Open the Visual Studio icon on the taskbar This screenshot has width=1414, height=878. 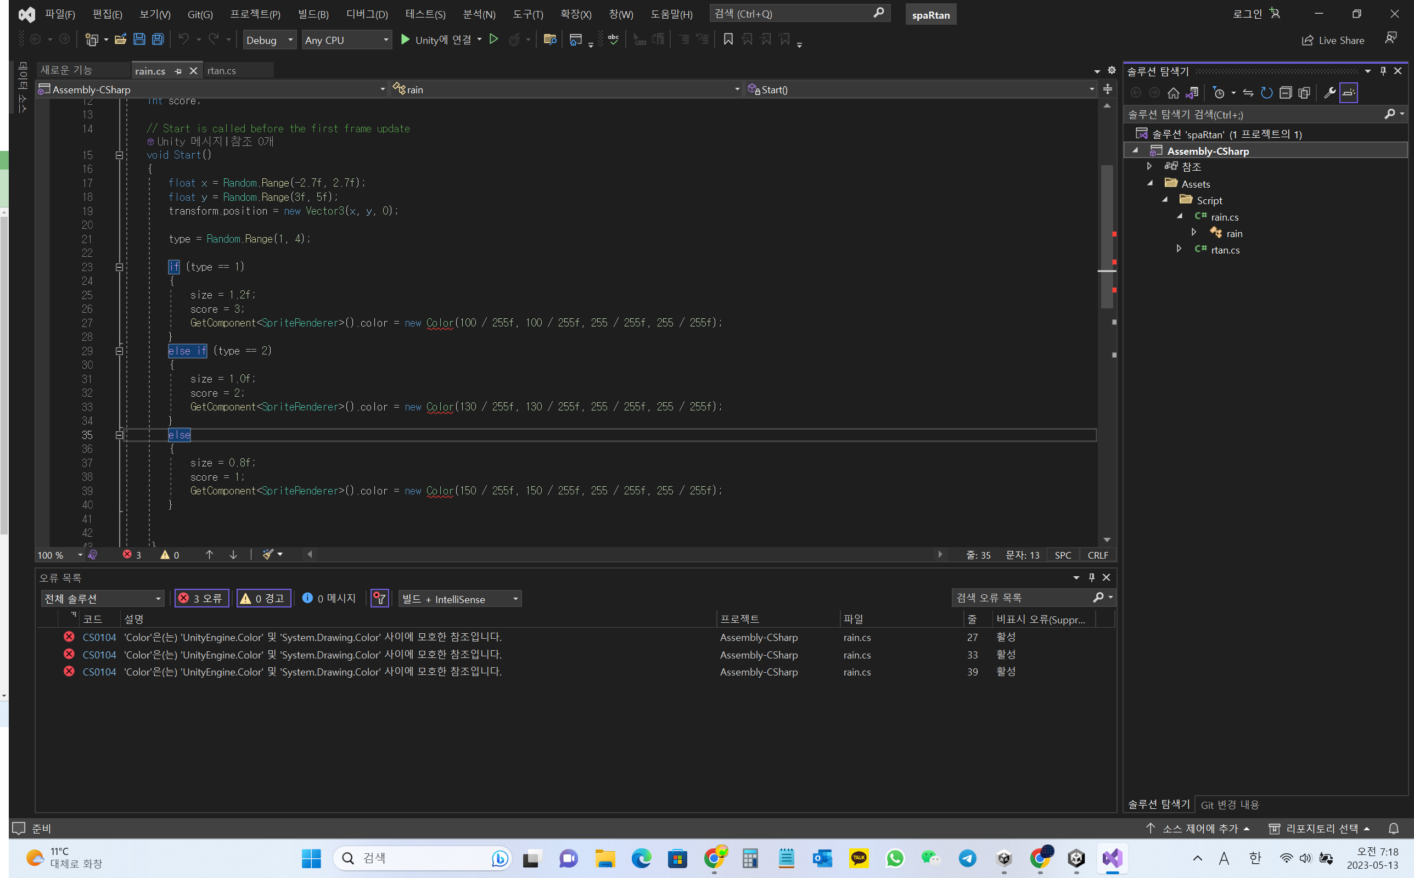coord(1113,858)
